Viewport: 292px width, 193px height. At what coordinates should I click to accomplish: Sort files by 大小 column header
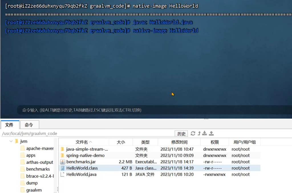[x=121, y=142]
